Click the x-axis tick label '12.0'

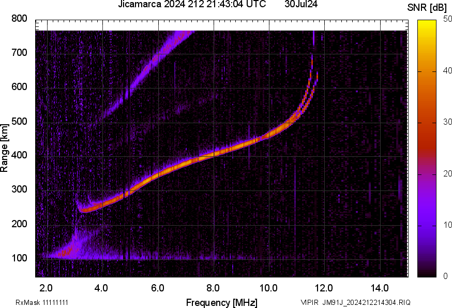[x=324, y=288]
